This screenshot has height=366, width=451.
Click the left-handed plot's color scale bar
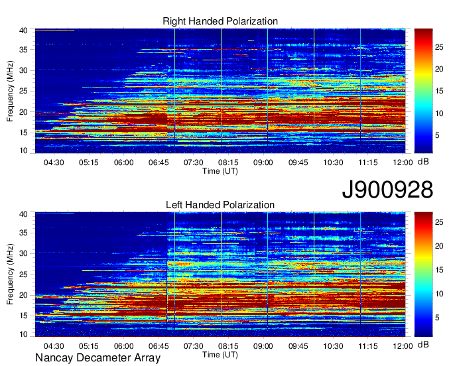(x=423, y=274)
